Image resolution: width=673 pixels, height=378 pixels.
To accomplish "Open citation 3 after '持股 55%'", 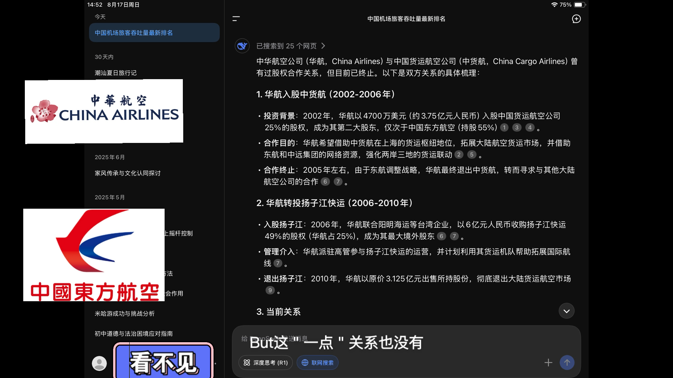I will pos(517,128).
